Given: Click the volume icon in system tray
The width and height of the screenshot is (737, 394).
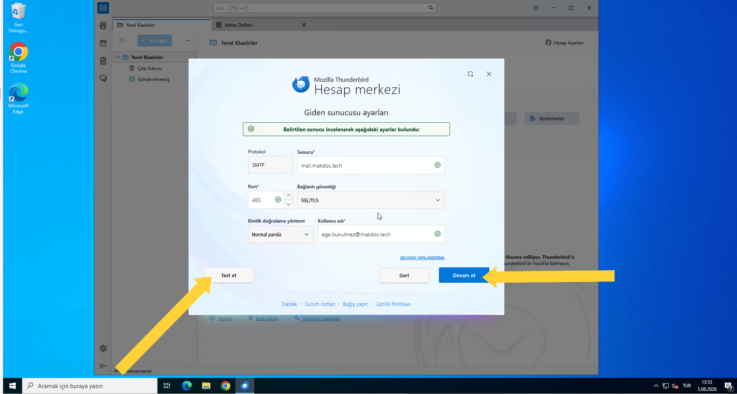Looking at the screenshot, I should pos(675,386).
